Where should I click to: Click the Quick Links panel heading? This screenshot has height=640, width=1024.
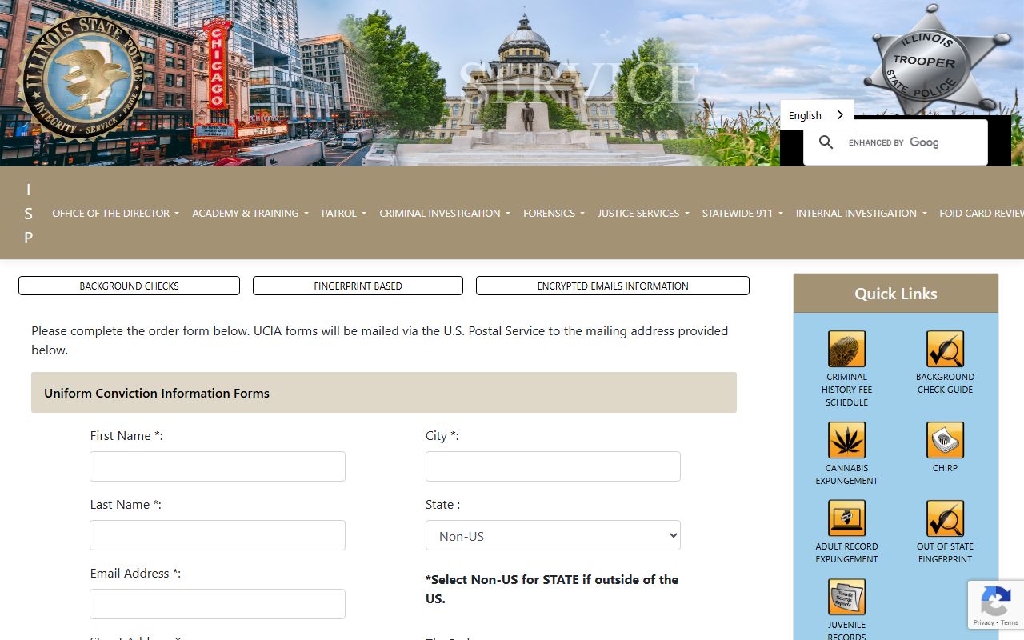click(x=896, y=294)
